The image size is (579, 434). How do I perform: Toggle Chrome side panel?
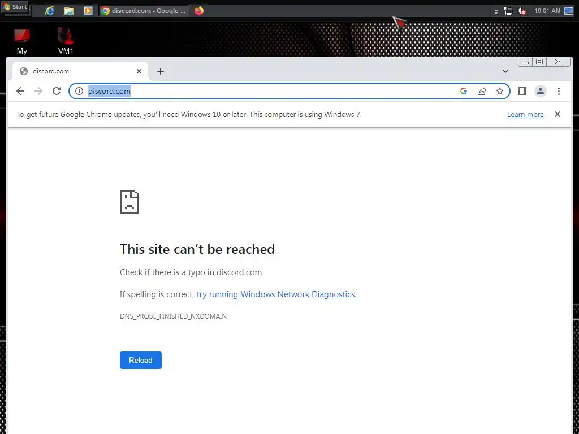[522, 91]
